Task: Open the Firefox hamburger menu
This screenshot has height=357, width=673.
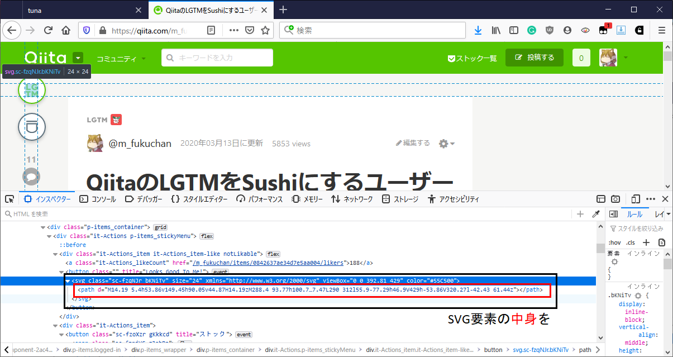Action: [662, 30]
